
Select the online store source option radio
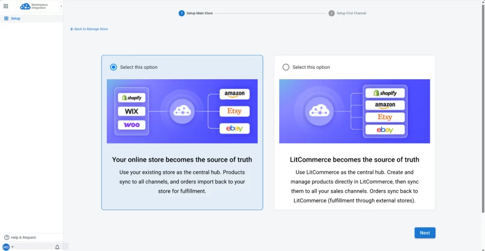[x=113, y=67]
